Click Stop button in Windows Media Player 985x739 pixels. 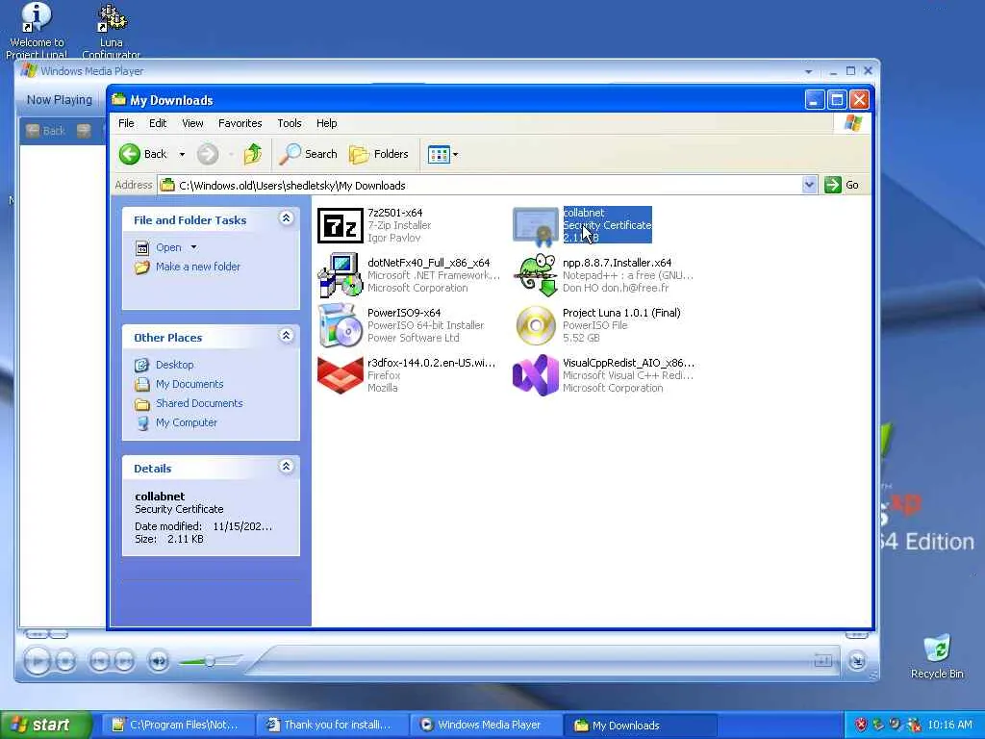tap(65, 661)
